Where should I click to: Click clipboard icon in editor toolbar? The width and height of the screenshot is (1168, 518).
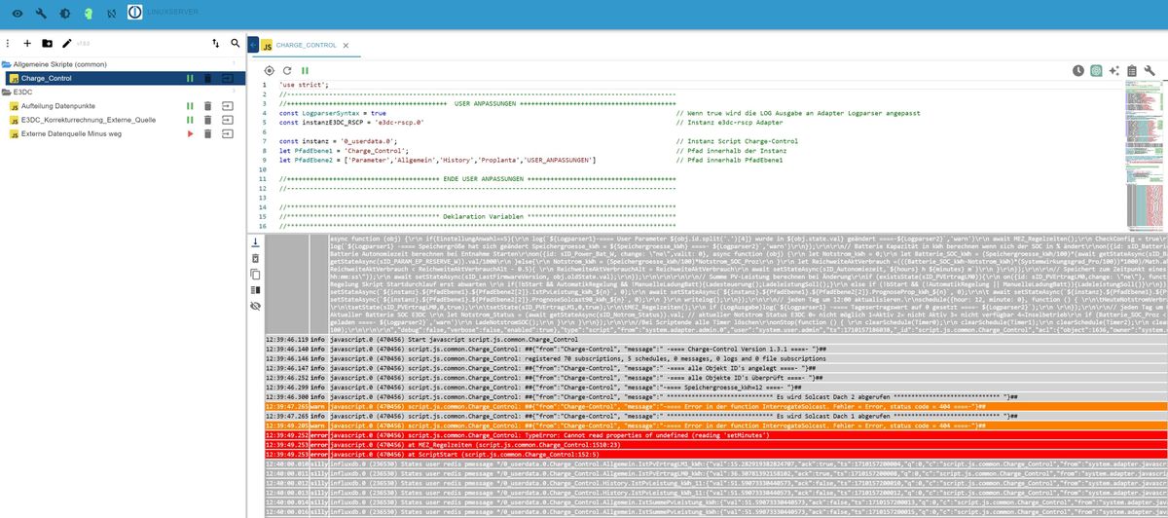pos(1132,71)
